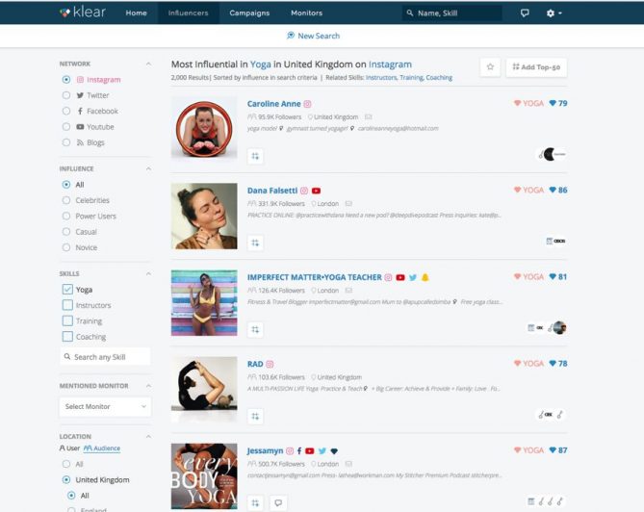Collapse the Network filter section

[x=148, y=64]
